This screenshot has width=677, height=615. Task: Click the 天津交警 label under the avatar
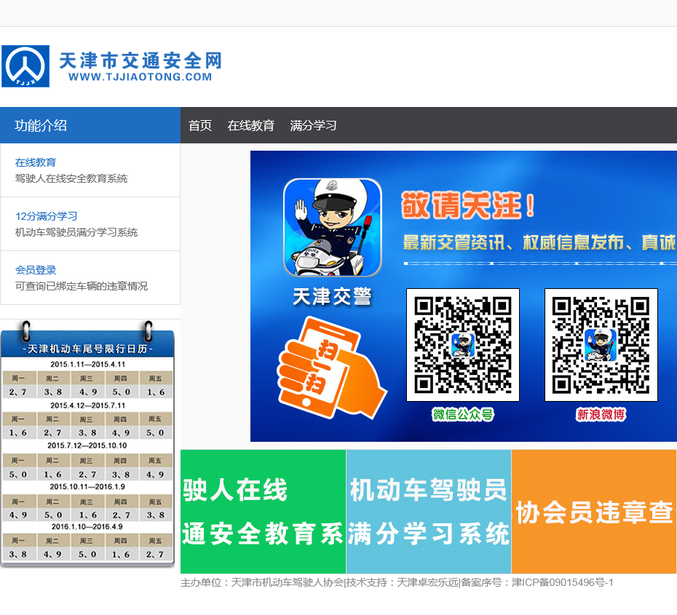pos(332,297)
